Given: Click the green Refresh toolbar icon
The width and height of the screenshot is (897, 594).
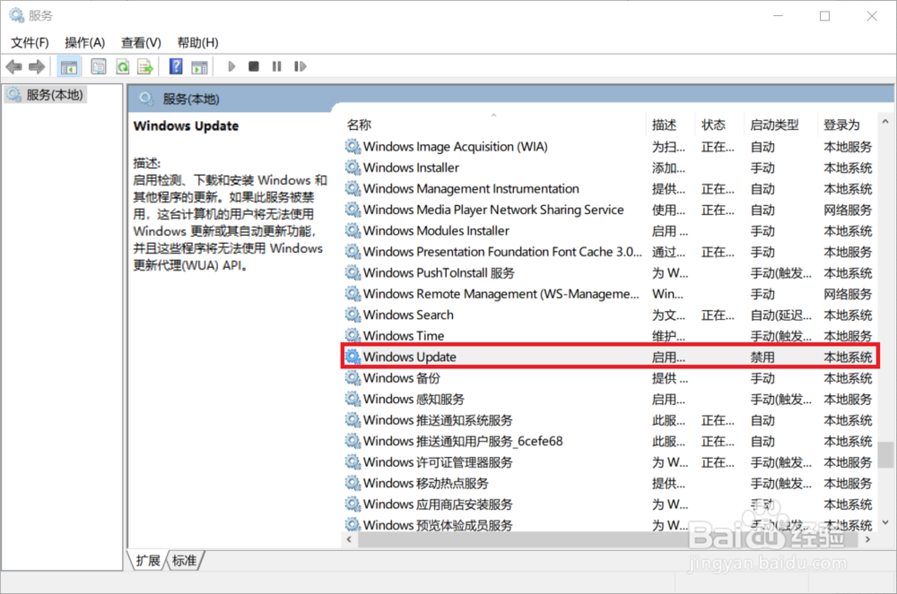Looking at the screenshot, I should 122,67.
